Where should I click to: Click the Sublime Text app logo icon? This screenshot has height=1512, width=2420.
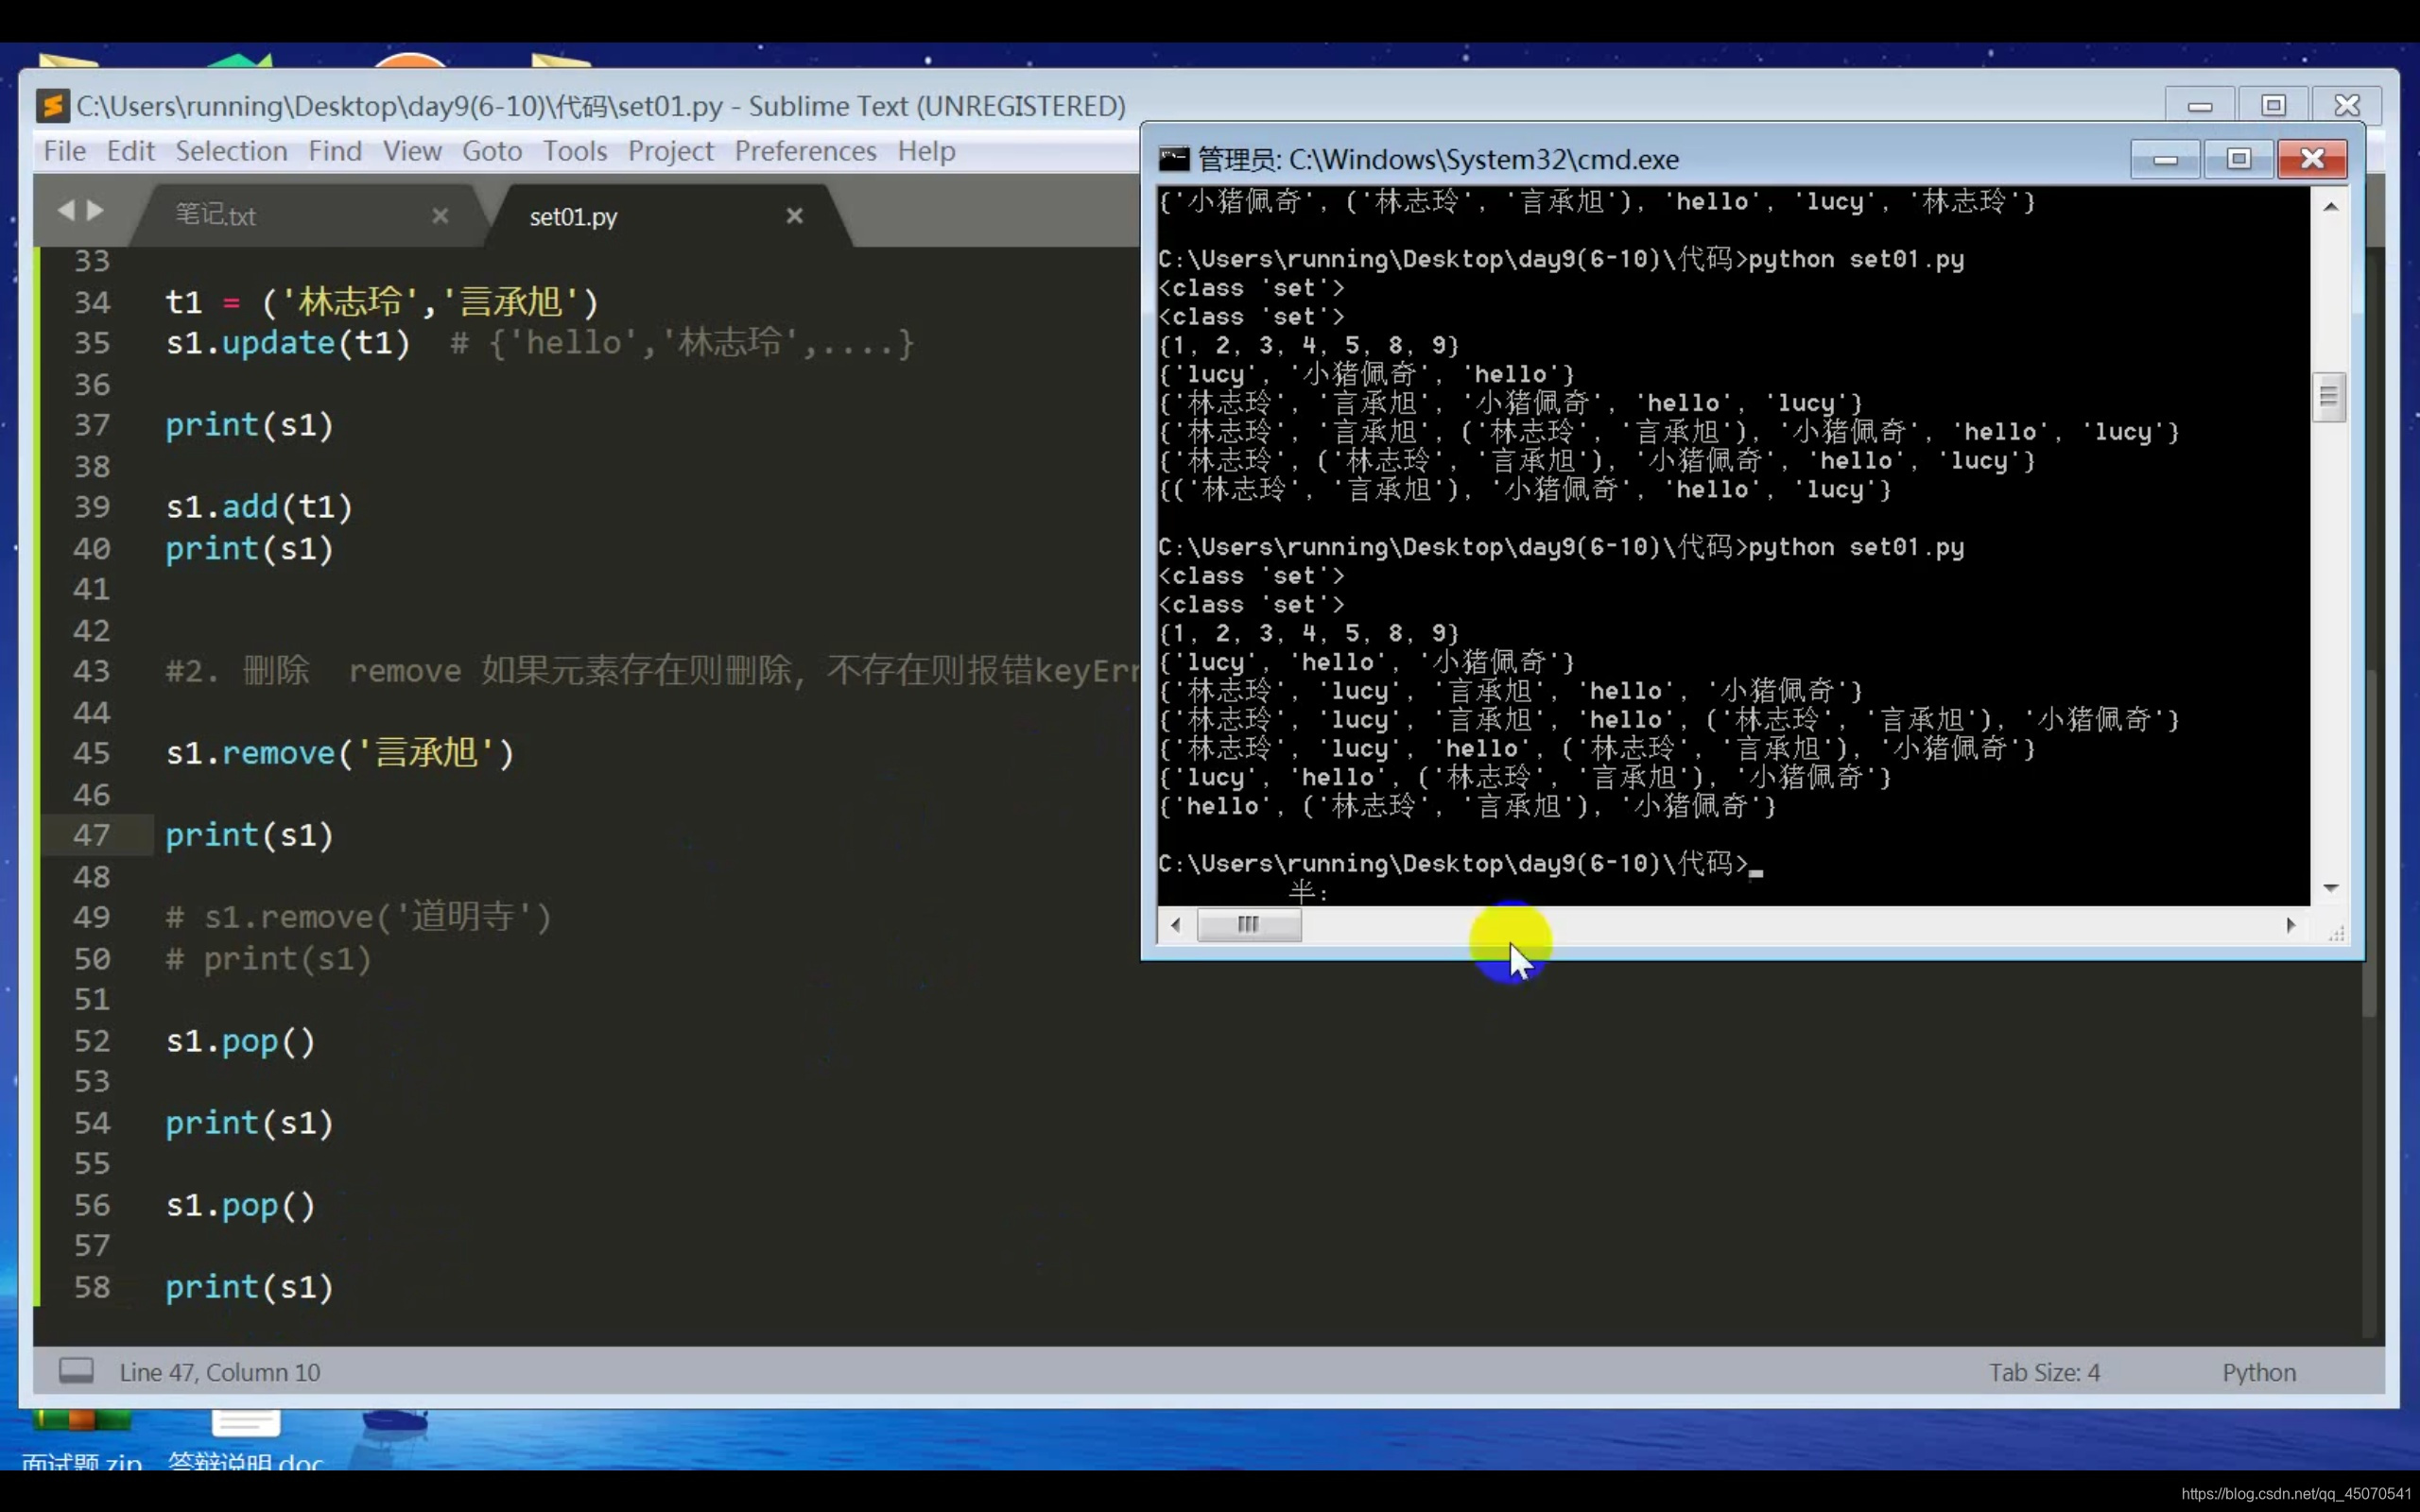click(x=52, y=105)
